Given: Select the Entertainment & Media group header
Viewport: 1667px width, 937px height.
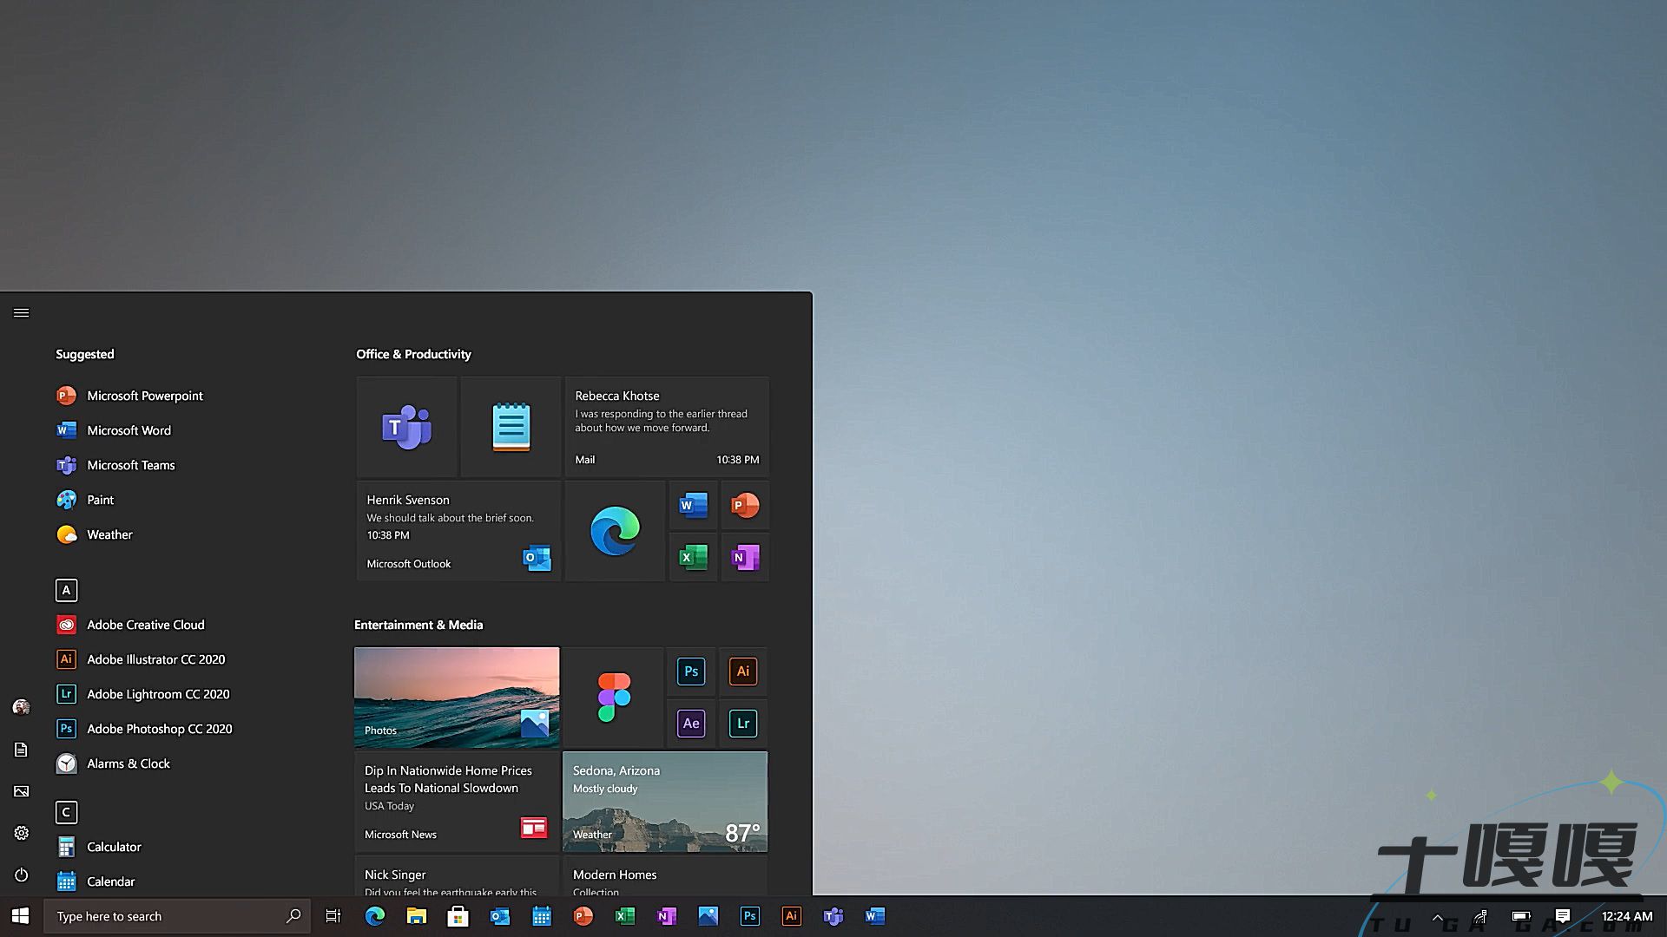Looking at the screenshot, I should [x=418, y=625].
